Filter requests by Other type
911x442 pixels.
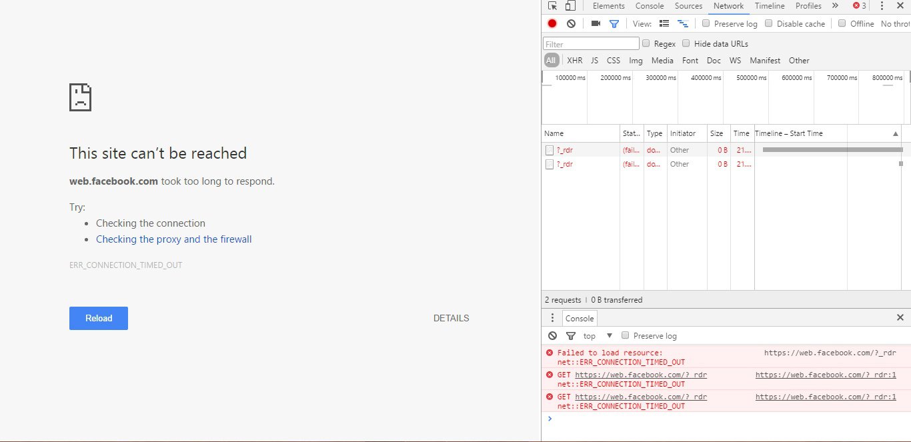(x=799, y=61)
